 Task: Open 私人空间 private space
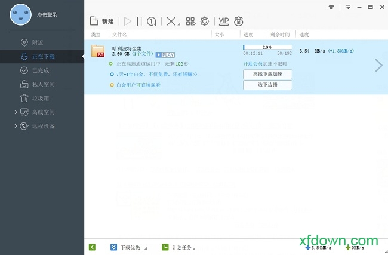pyautogui.click(x=42, y=84)
